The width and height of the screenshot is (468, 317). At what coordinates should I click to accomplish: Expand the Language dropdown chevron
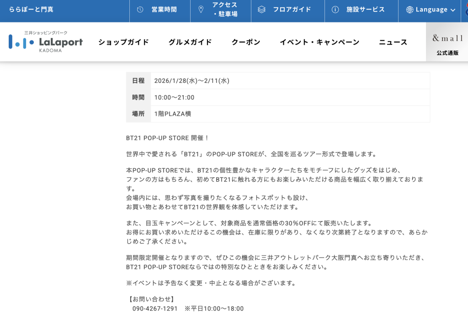coord(453,10)
